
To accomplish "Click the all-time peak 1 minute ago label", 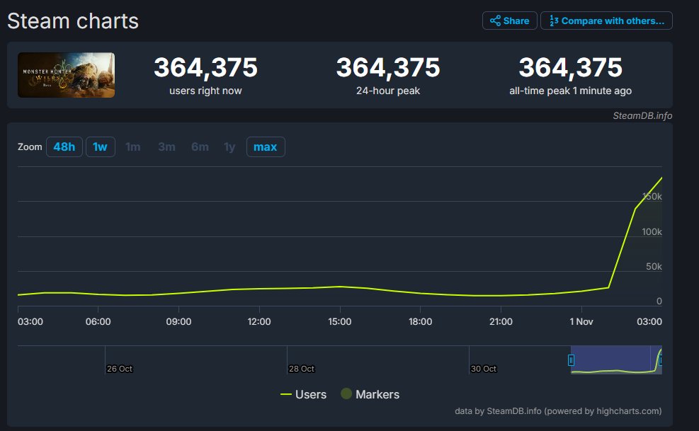I will pos(571,91).
